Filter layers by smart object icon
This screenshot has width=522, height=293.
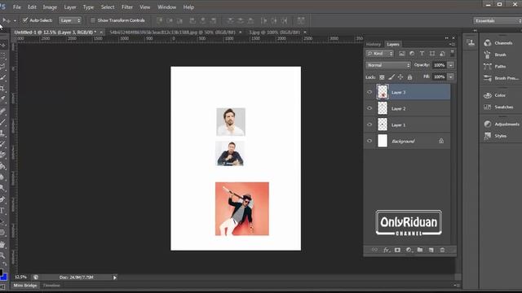pyautogui.click(x=442, y=54)
